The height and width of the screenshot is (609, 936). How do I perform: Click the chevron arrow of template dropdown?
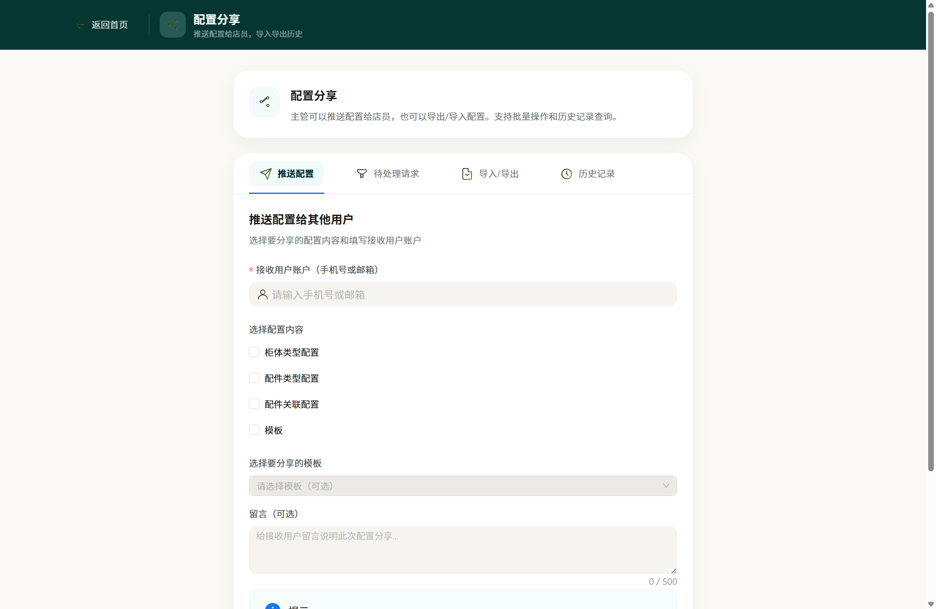tap(666, 486)
